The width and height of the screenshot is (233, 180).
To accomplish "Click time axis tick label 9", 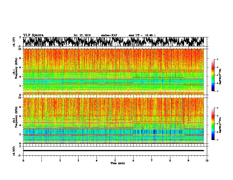I will pos(188,161).
